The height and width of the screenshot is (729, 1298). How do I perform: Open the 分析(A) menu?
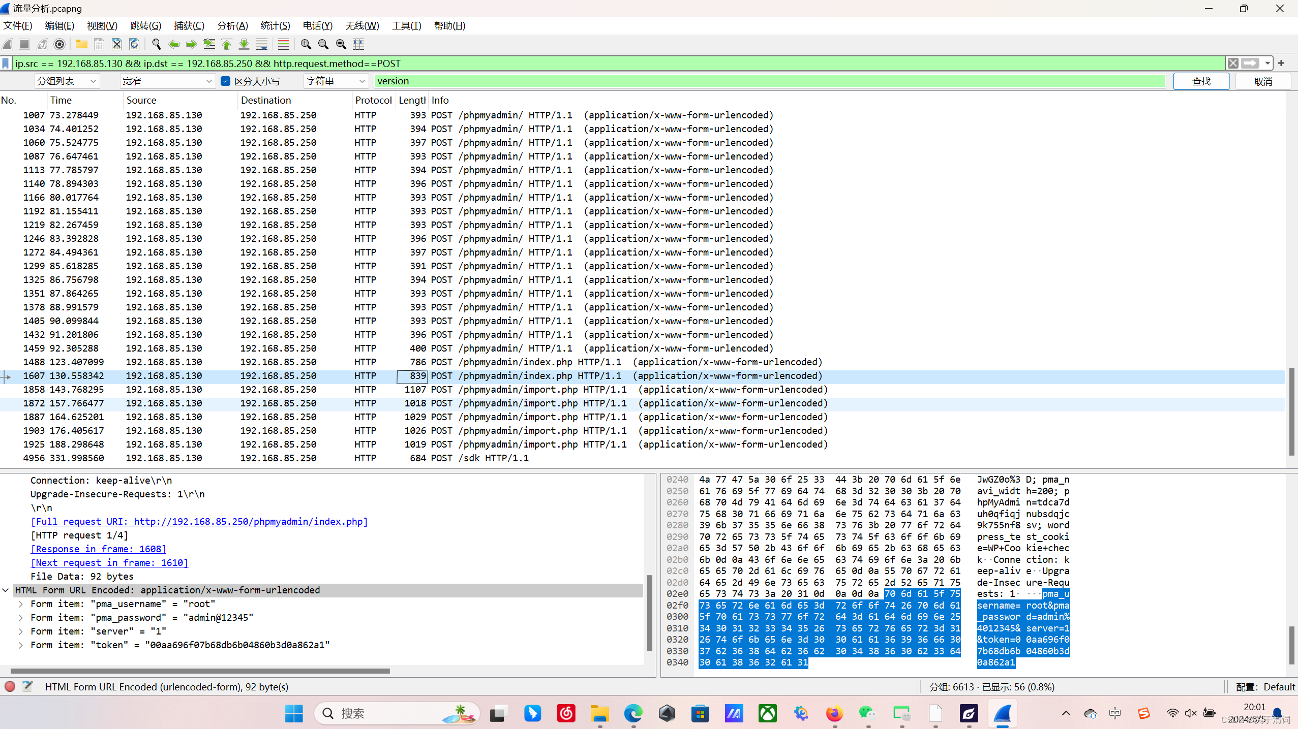coord(232,26)
